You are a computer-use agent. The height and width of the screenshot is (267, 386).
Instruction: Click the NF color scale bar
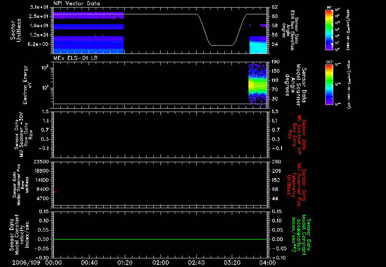(x=329, y=30)
